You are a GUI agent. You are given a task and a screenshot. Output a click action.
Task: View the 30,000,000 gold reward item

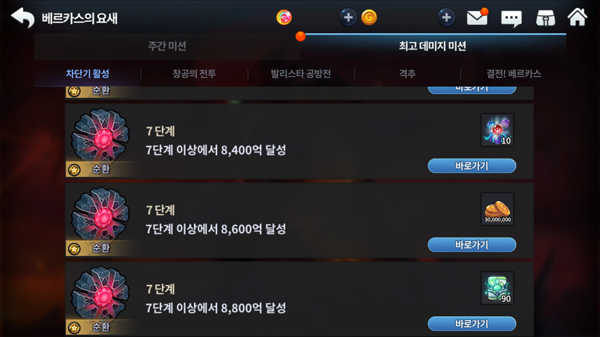tap(498, 209)
